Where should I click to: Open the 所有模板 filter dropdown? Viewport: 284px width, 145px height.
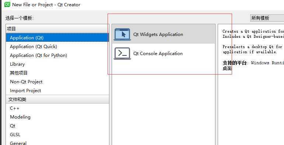267,18
